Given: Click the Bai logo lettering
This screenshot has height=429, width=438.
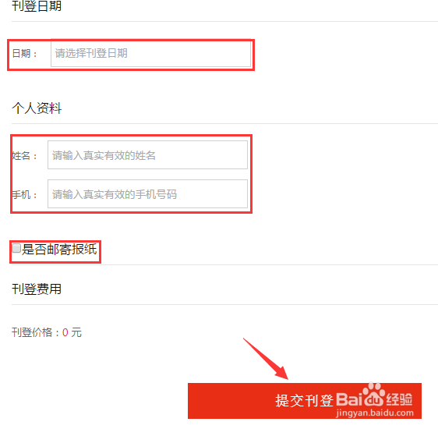Looking at the screenshot, I should pyautogui.click(x=349, y=399).
